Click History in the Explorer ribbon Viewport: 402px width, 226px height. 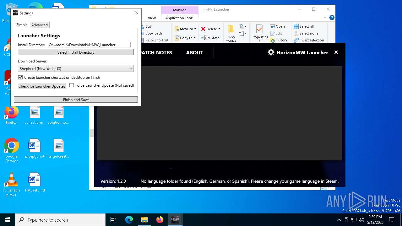(x=279, y=40)
